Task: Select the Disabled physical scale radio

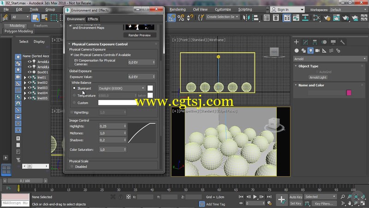Action: coord(72,166)
